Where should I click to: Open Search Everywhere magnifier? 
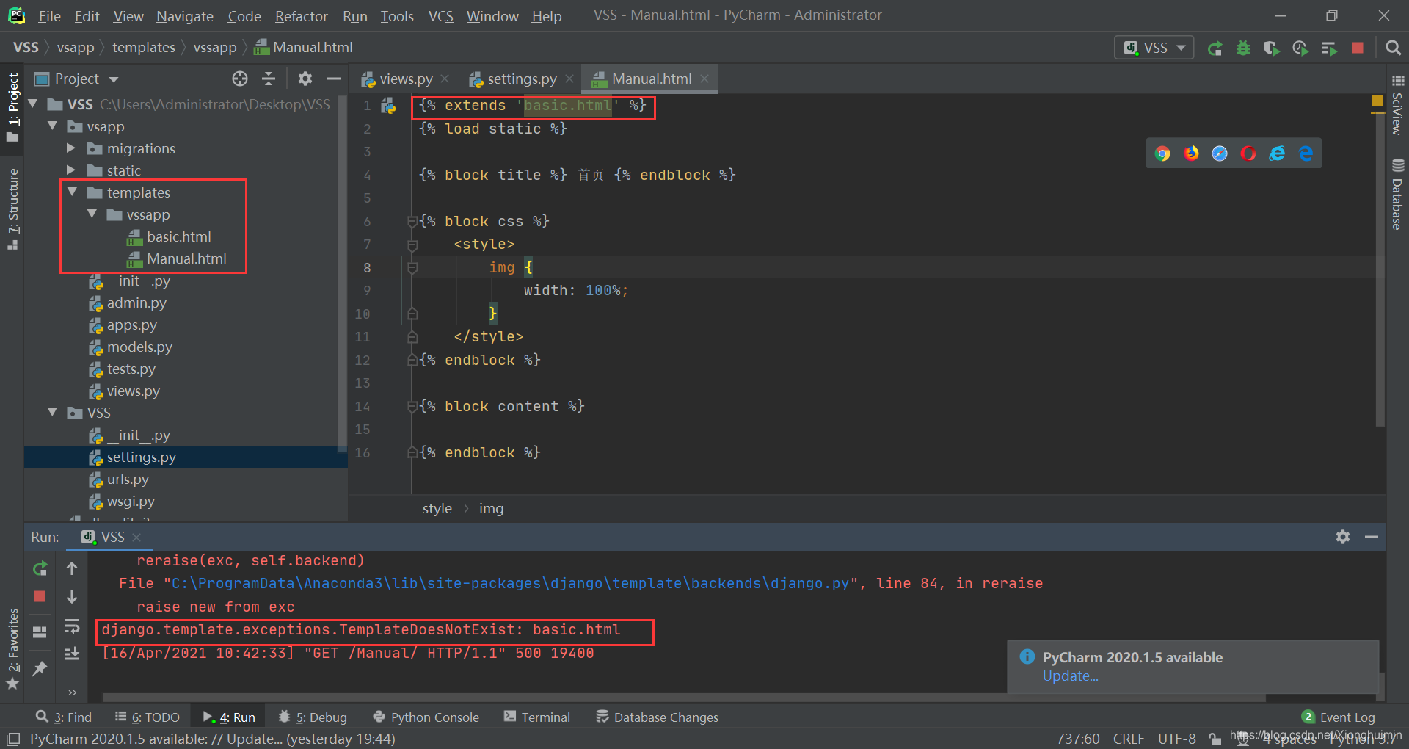click(x=1393, y=48)
